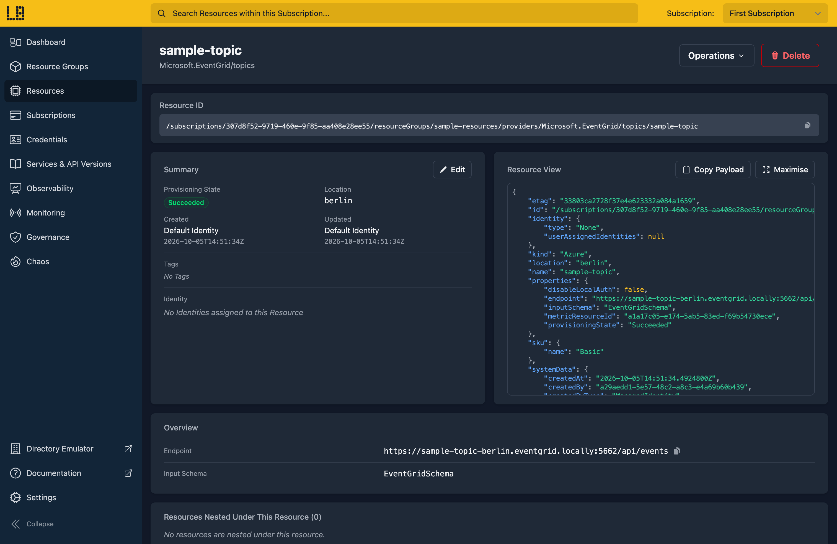Viewport: 837px width, 544px height.
Task: Click the berlin location value
Action: (x=338, y=200)
